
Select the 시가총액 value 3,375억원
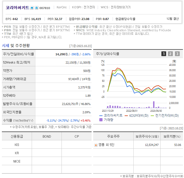coord(84,87)
